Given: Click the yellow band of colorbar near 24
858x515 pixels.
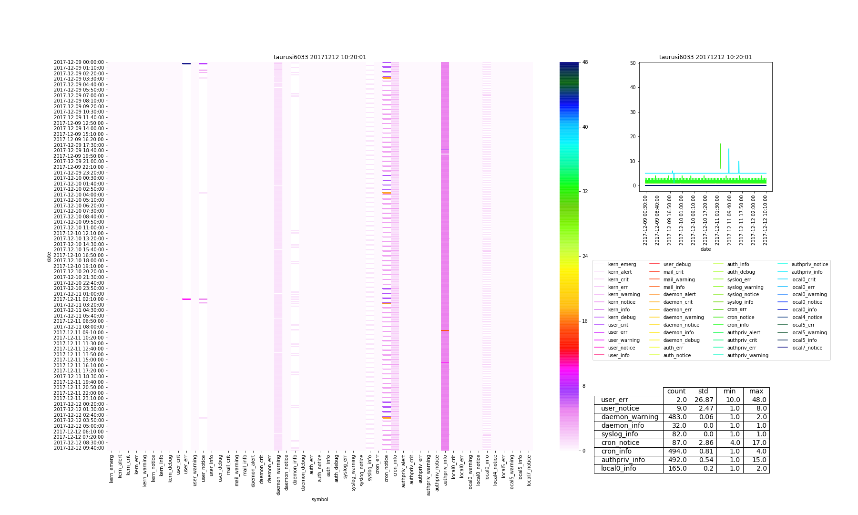Looking at the screenshot, I should (569, 257).
